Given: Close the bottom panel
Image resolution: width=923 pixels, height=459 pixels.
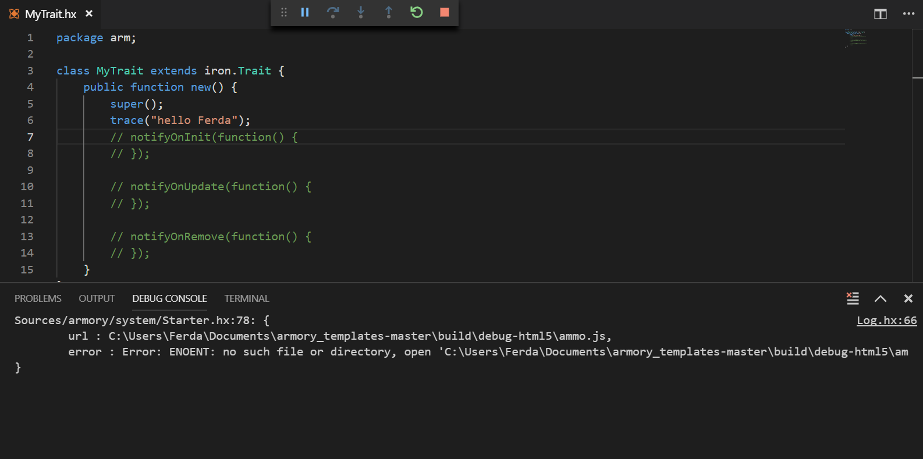Looking at the screenshot, I should tap(908, 298).
